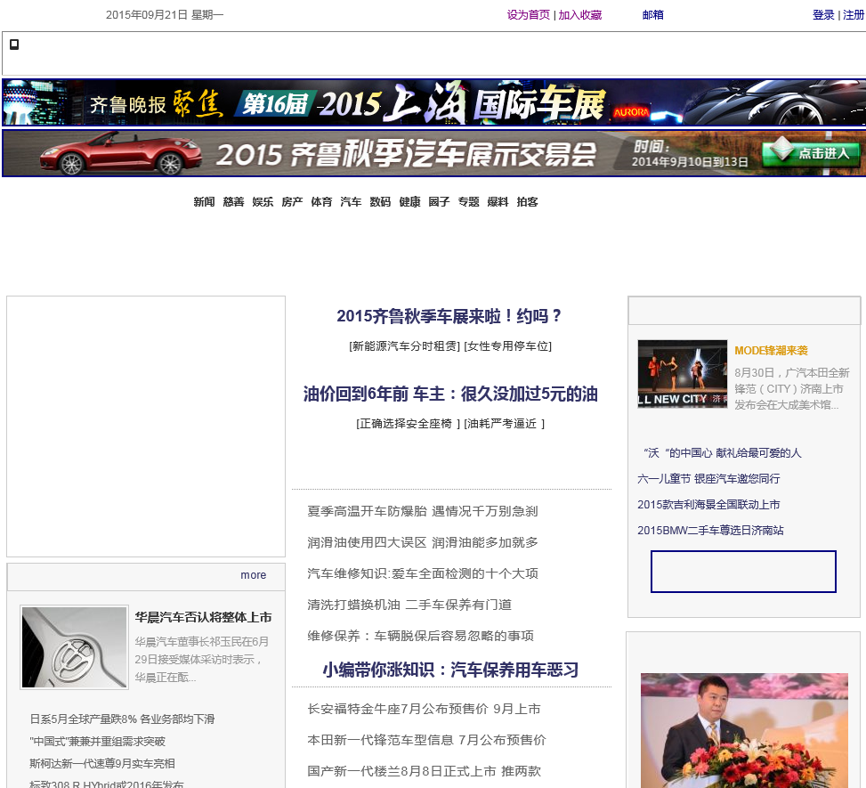Open headline 2015齐鲁秋季车展来啦!约吗?

click(x=449, y=316)
